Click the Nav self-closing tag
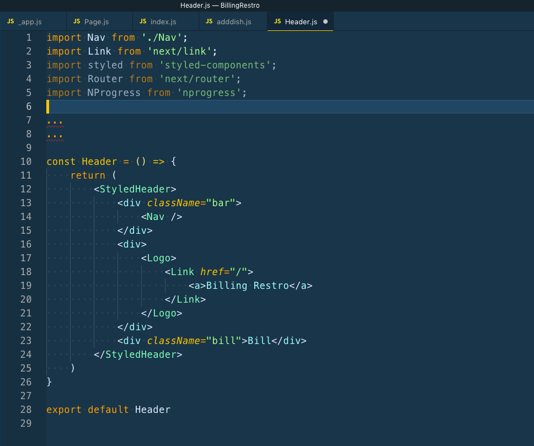The image size is (534, 446). click(x=162, y=217)
